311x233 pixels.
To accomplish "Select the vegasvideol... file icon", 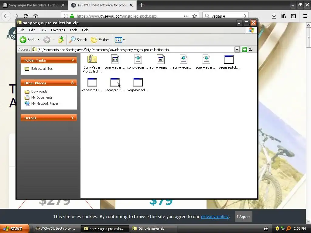I will tap(138, 82).
